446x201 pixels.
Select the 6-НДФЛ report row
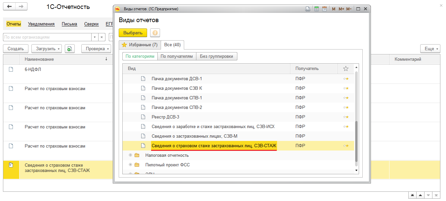point(58,74)
